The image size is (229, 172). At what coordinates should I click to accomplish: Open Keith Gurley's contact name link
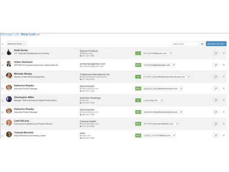coord(21,50)
